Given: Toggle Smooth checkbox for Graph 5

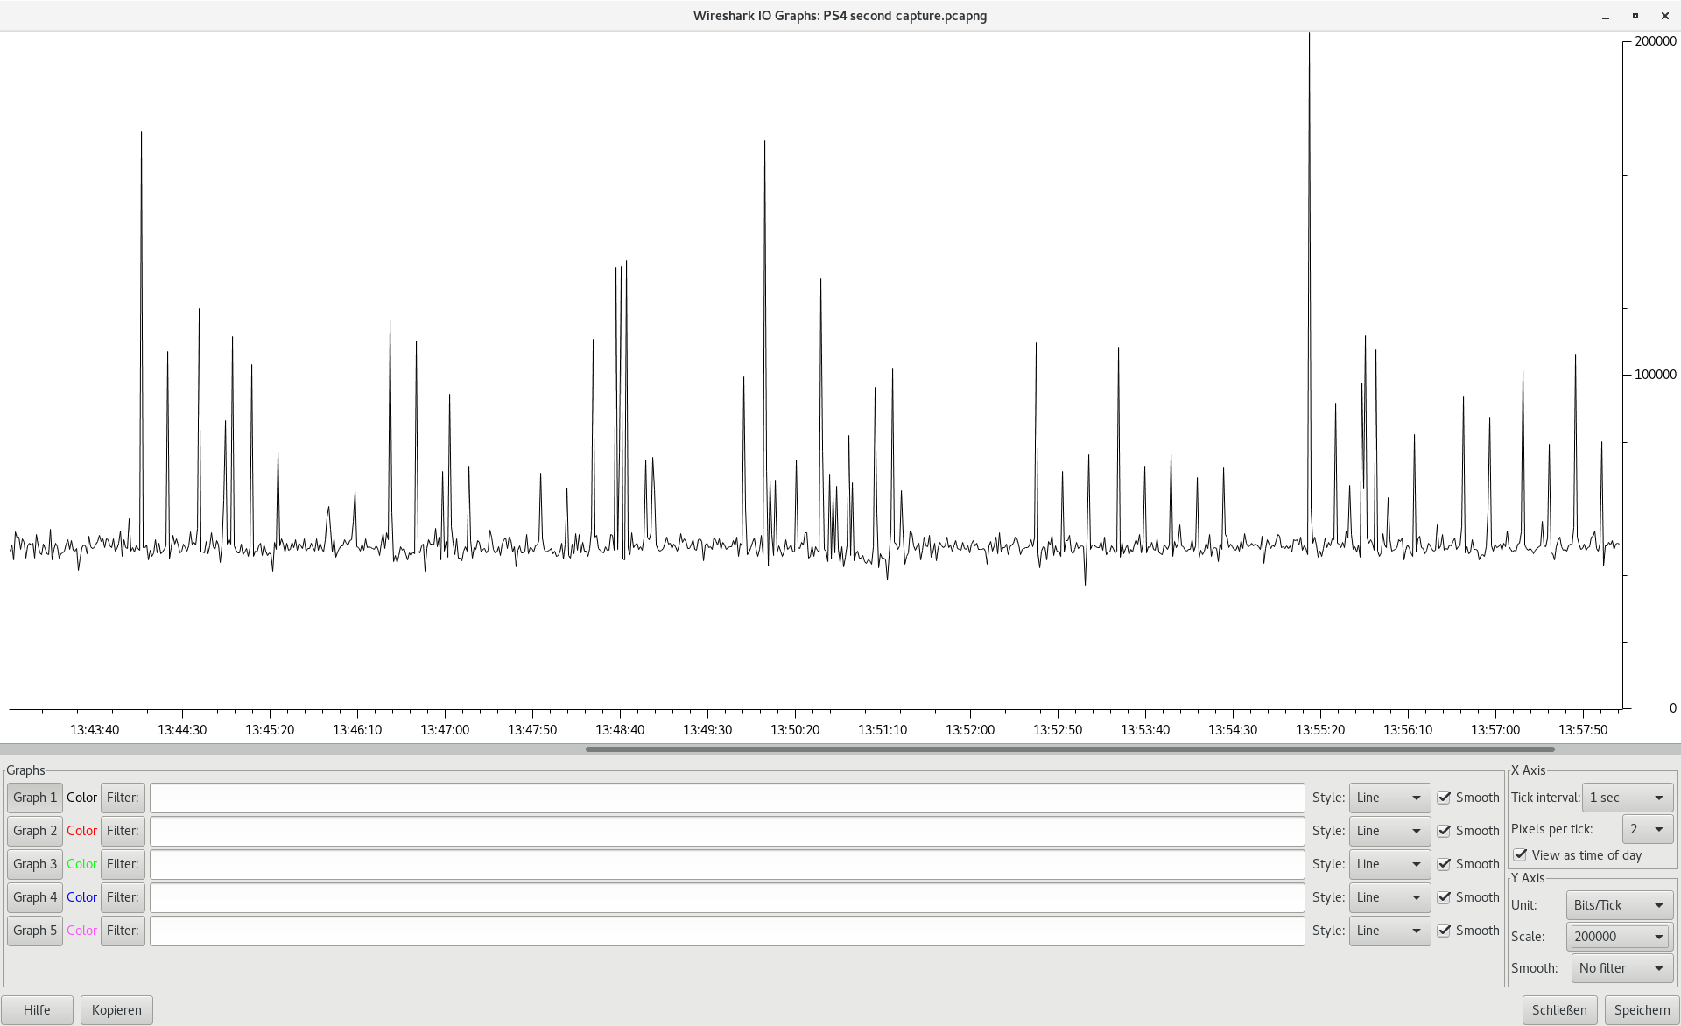Looking at the screenshot, I should [1445, 931].
